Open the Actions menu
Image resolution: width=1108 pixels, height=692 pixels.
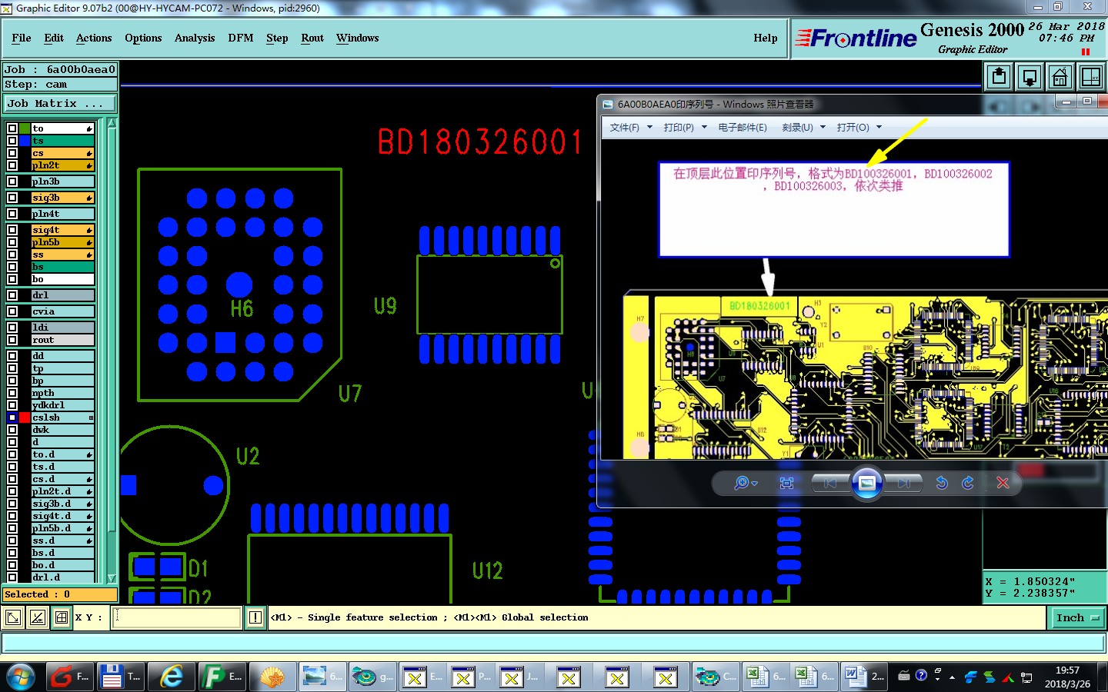point(94,38)
